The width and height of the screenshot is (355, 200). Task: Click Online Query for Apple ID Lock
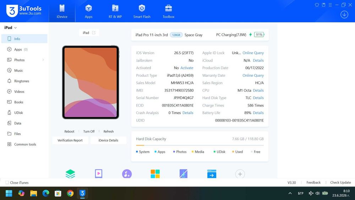[x=253, y=53]
